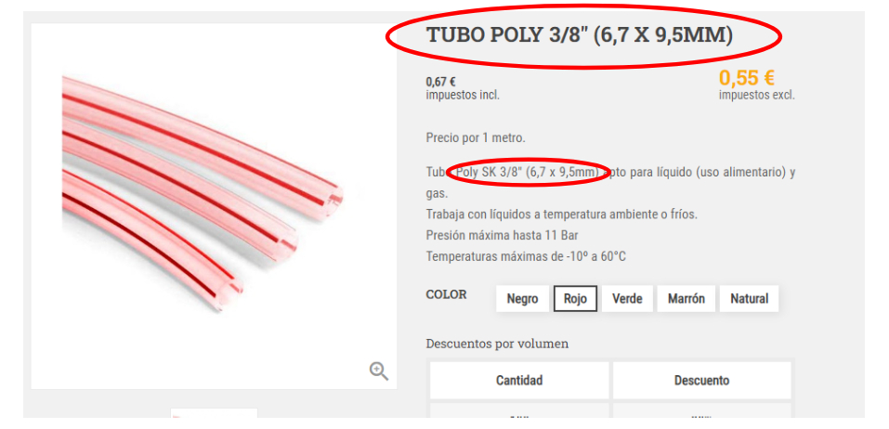Click the Temperaturas máximas description line
This screenshot has width=889, height=429.
click(x=526, y=256)
